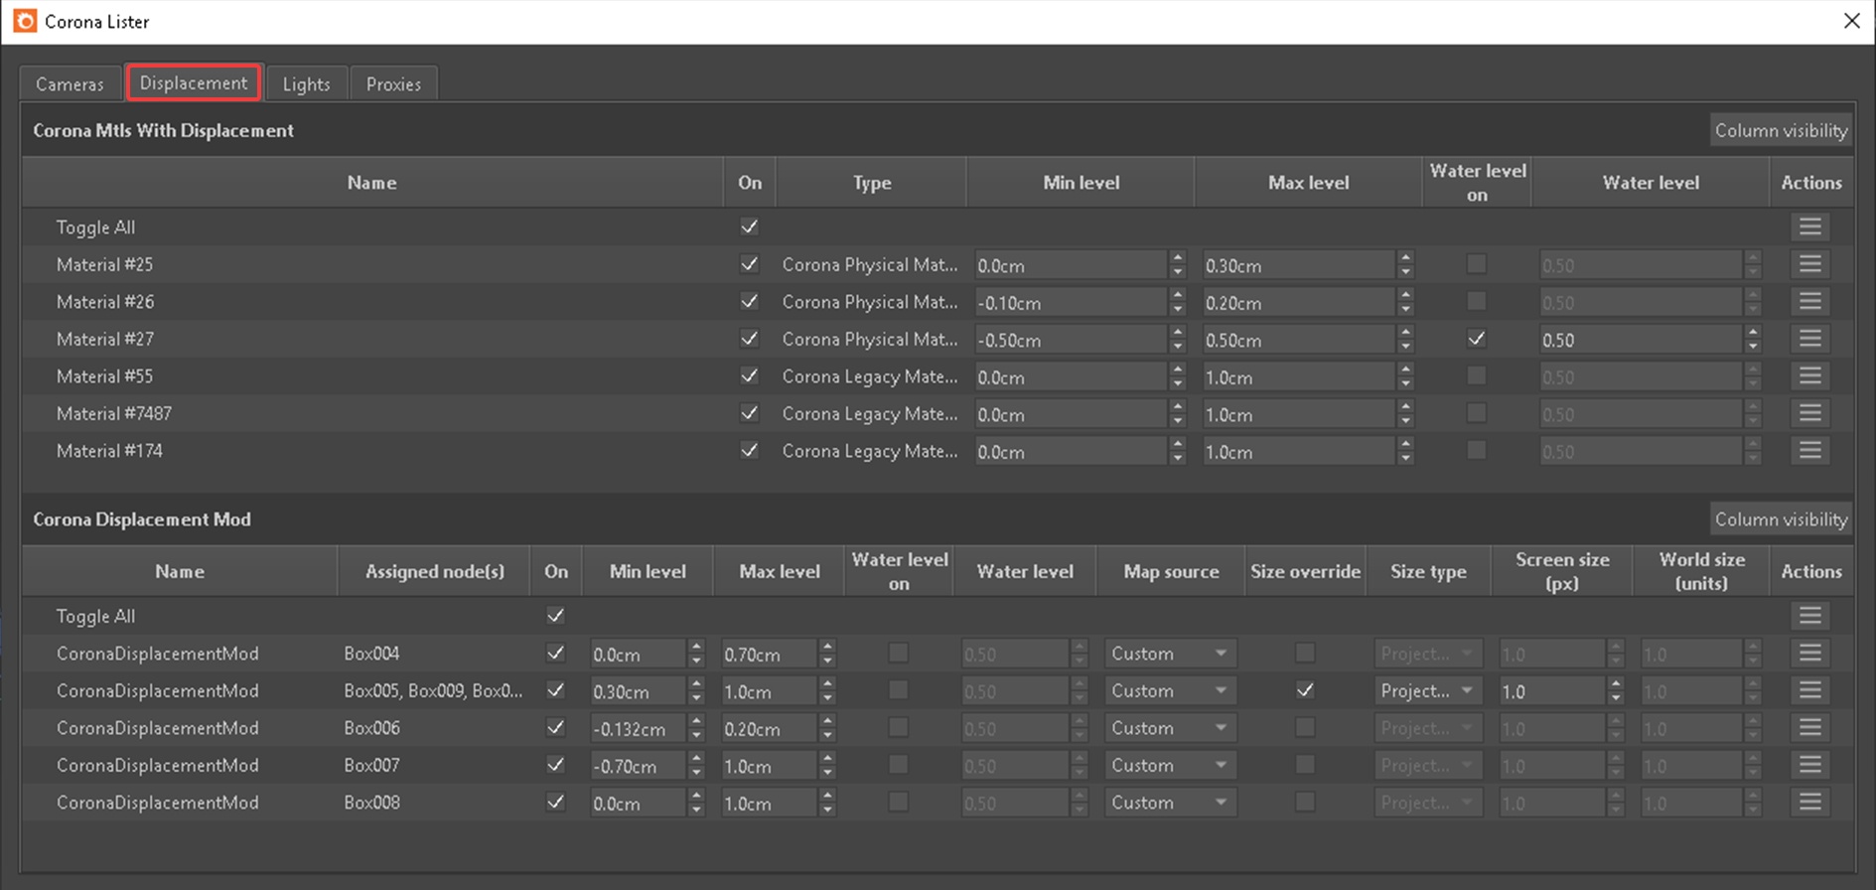1876x890 pixels.
Task: Toggle all Corona Displacement Mods on
Action: (x=556, y=616)
